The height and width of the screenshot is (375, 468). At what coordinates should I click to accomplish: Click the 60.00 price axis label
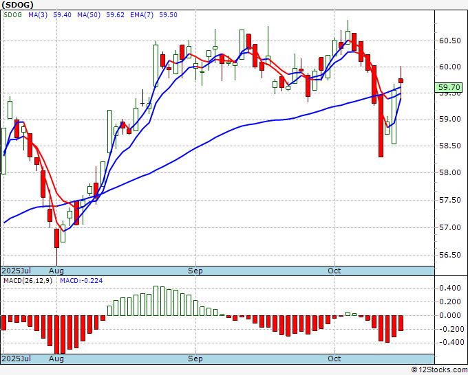(450, 67)
